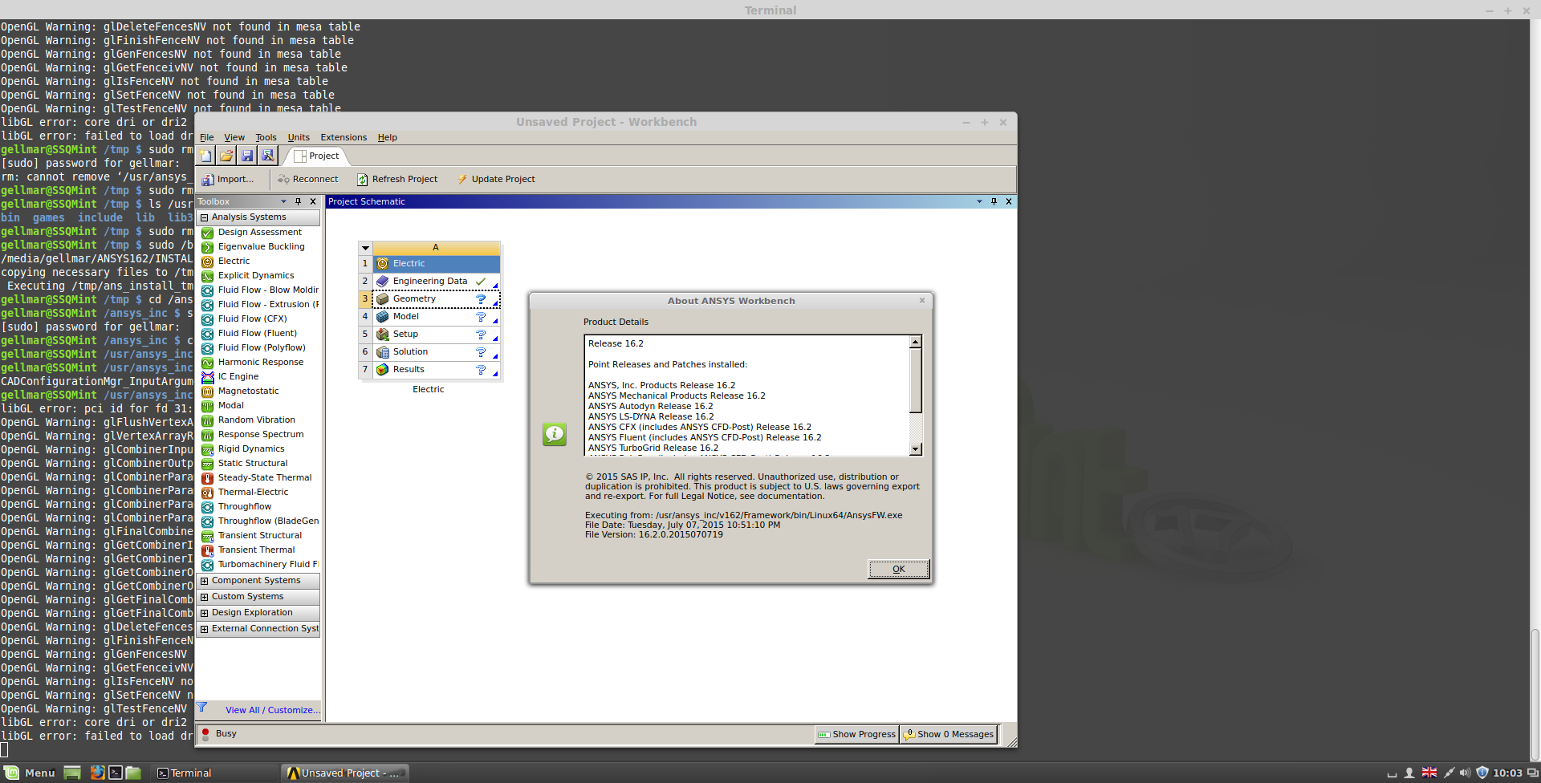Select Steady-State Thermal icon

click(x=207, y=478)
